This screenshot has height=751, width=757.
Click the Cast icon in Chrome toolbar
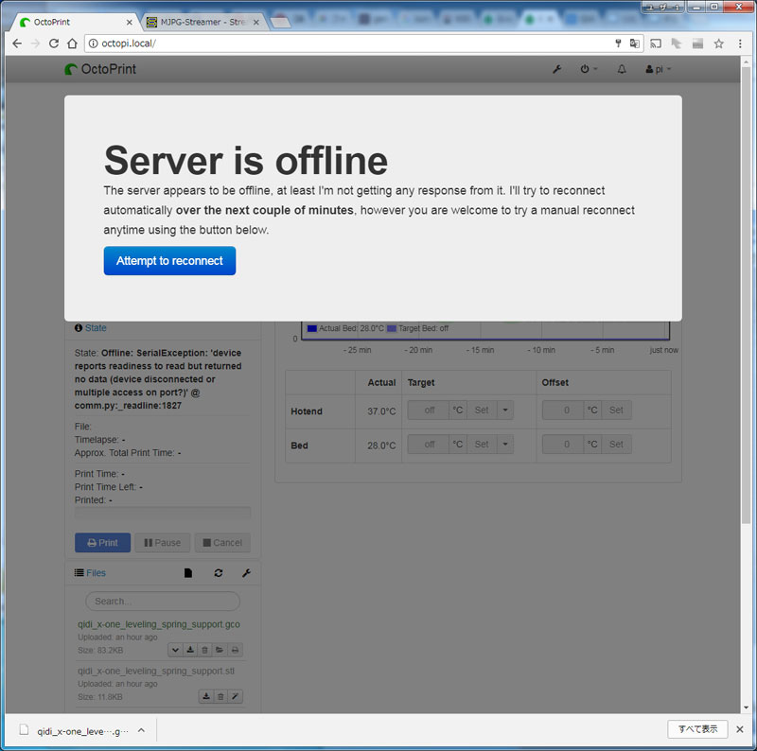[656, 44]
